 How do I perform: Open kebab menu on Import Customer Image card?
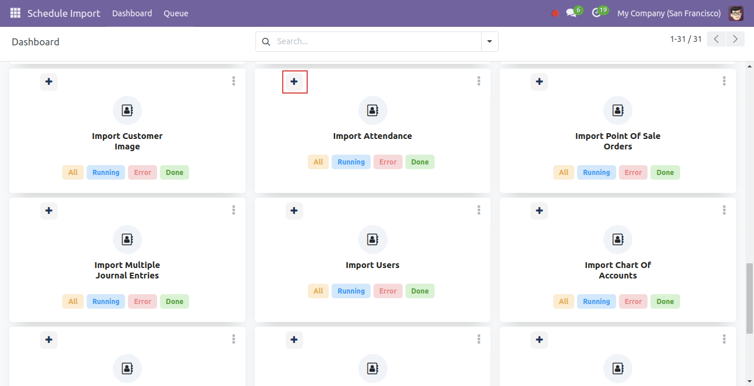tap(233, 81)
